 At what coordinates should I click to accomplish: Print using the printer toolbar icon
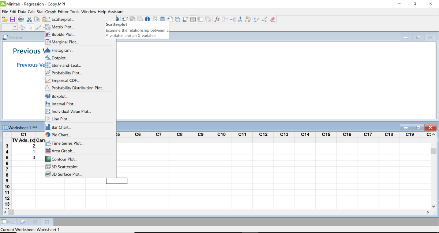21,19
